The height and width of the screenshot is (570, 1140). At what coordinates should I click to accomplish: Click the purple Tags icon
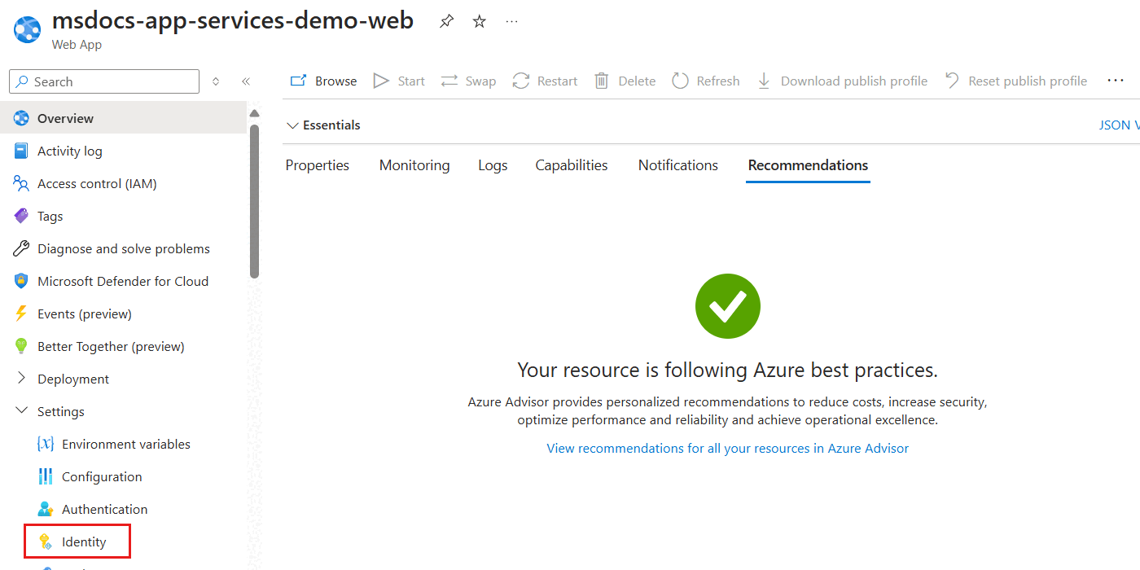(x=21, y=216)
